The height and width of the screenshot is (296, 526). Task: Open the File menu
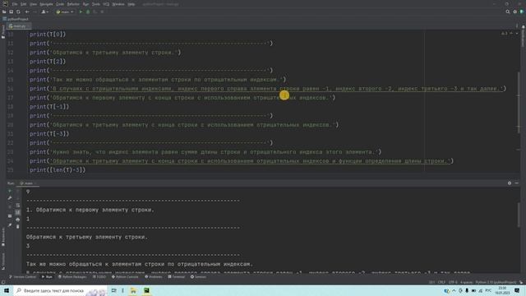(15, 4)
